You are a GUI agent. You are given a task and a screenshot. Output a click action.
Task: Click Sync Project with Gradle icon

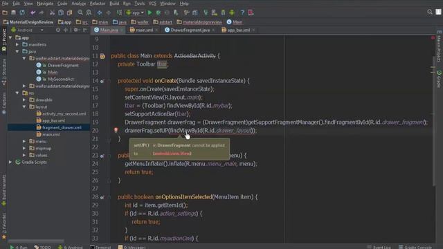pos(206,12)
